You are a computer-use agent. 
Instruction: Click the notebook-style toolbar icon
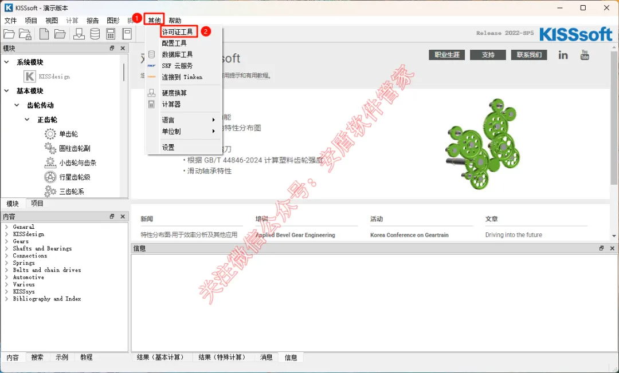127,34
